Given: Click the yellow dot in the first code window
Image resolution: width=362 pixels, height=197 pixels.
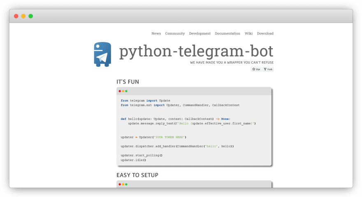Looking at the screenshot, I should 123,91.
